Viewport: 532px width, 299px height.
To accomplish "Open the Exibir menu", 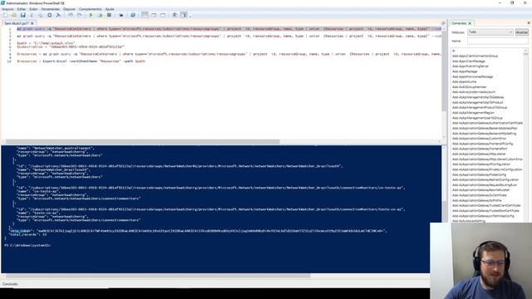I will 33,9.
